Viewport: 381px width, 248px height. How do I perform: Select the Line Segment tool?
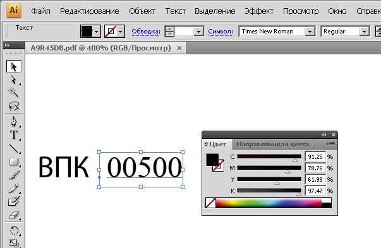click(14, 148)
